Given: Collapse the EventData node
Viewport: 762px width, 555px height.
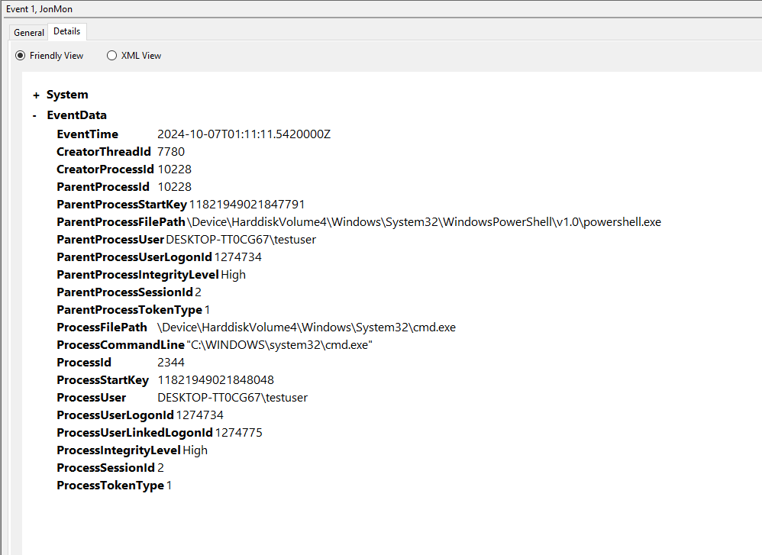Looking at the screenshot, I should (x=34, y=116).
